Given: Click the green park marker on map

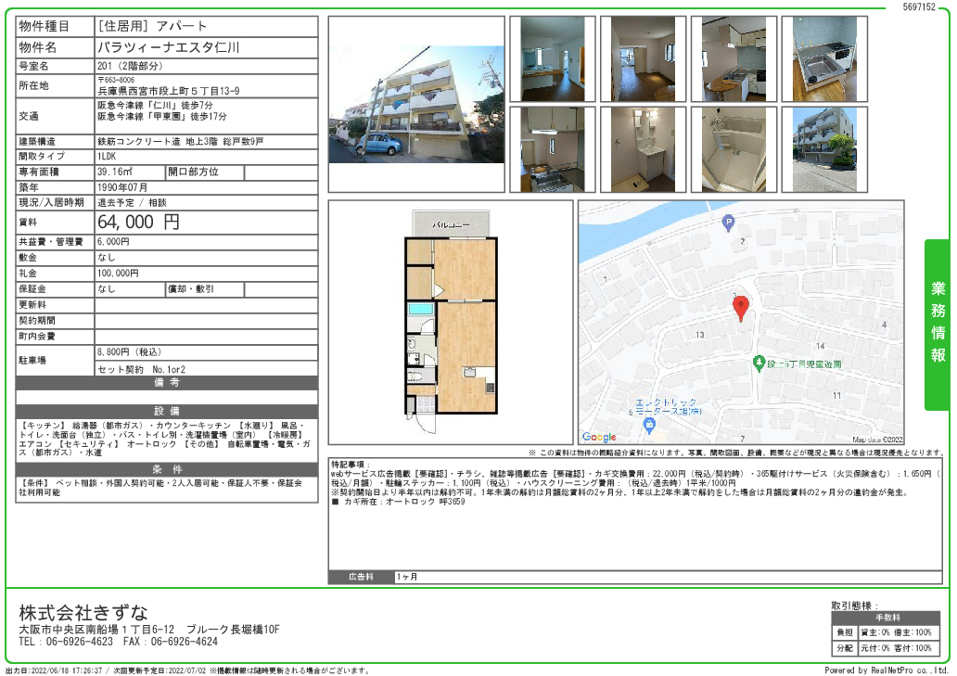Looking at the screenshot, I should [758, 364].
